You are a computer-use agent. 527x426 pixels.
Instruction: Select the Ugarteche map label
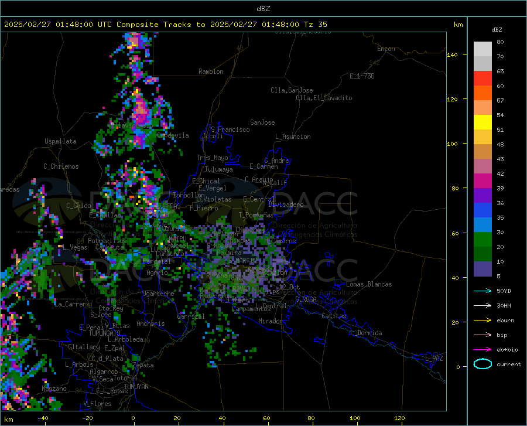(158, 294)
